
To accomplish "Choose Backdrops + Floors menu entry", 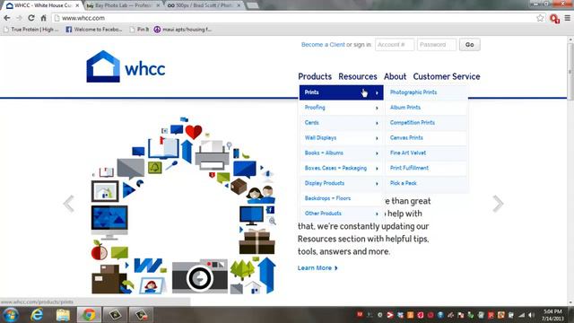I will (x=341, y=198).
